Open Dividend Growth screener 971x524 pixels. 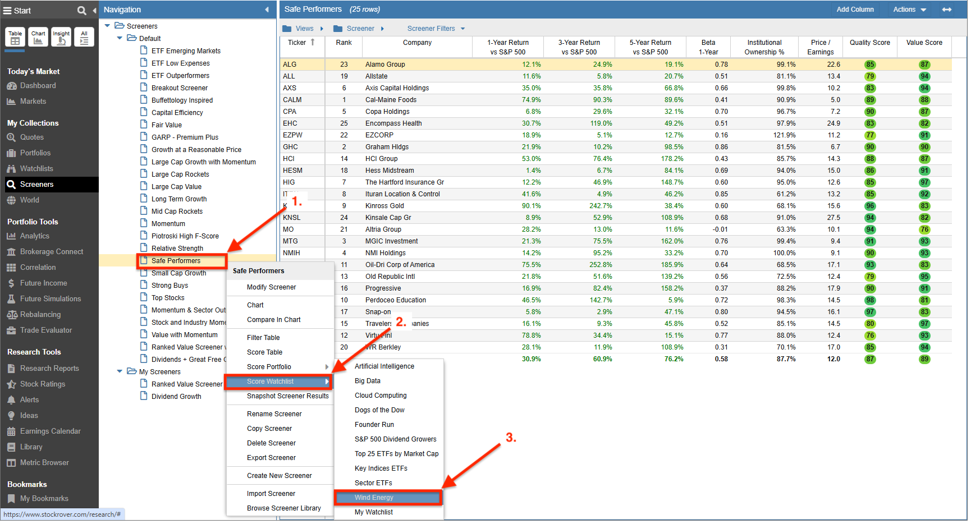(176, 397)
